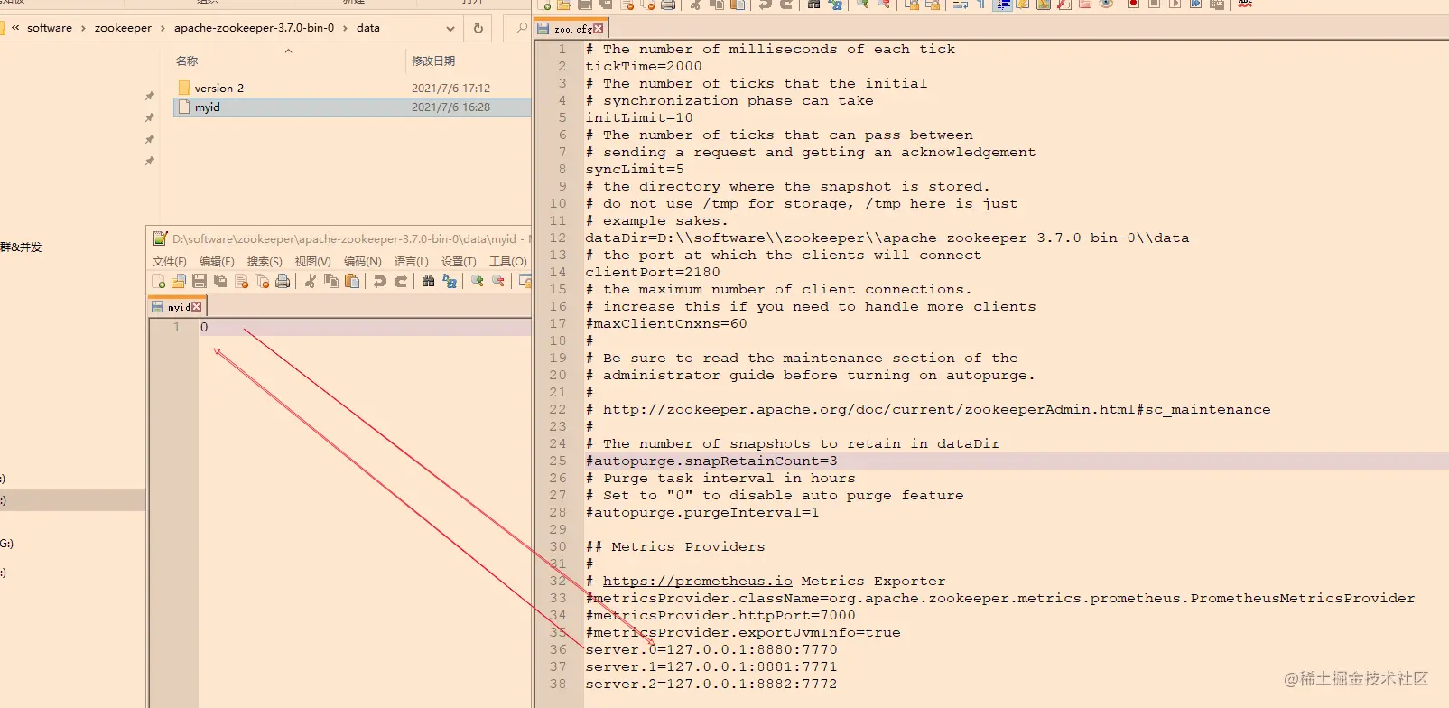Create a new file in myid Notepad++ window
This screenshot has height=708, width=1449.
[x=159, y=282]
